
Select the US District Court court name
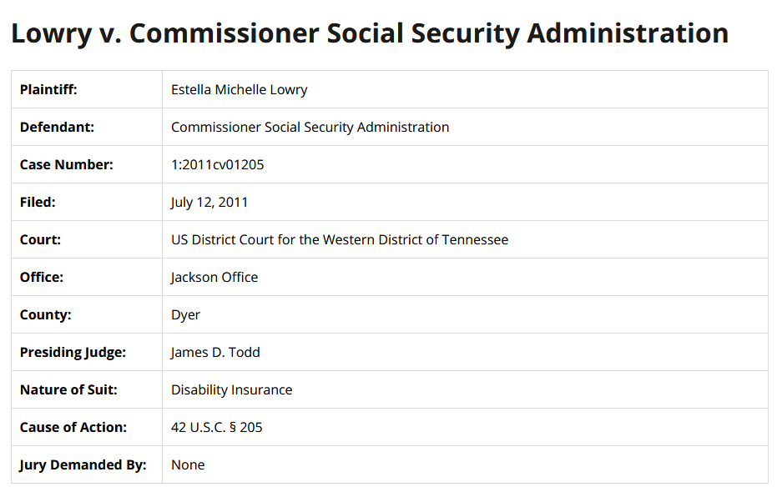339,239
